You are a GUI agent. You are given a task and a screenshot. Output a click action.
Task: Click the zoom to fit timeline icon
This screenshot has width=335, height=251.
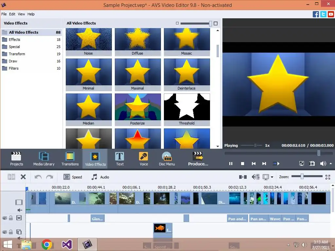(328, 177)
